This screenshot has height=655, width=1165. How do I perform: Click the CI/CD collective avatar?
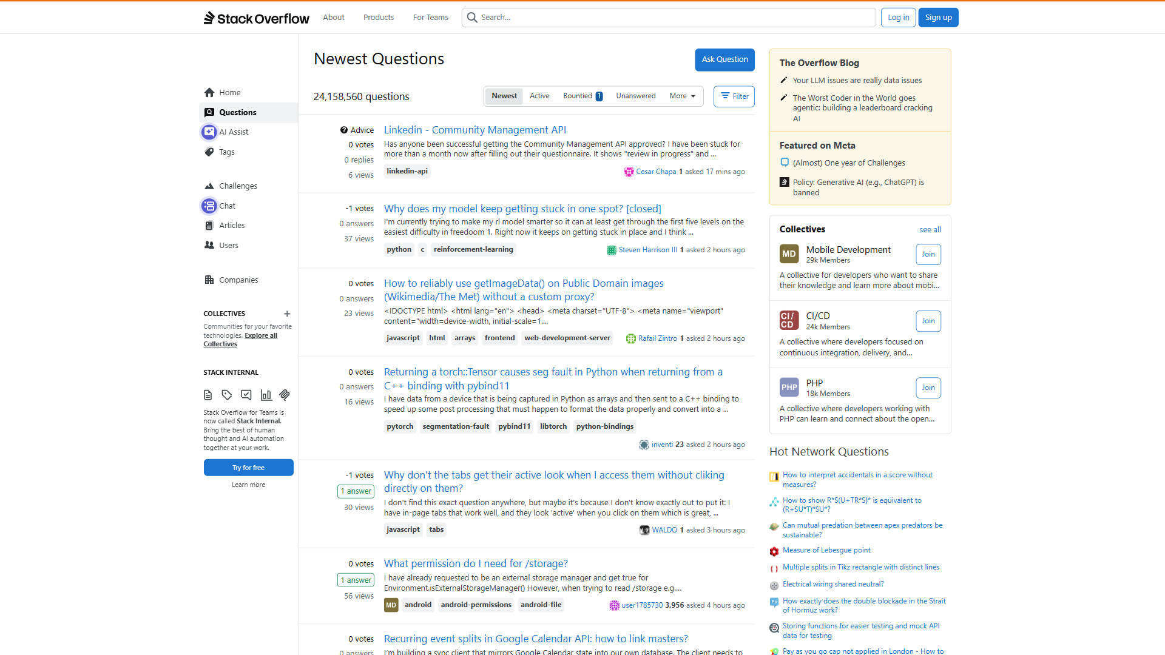(789, 320)
